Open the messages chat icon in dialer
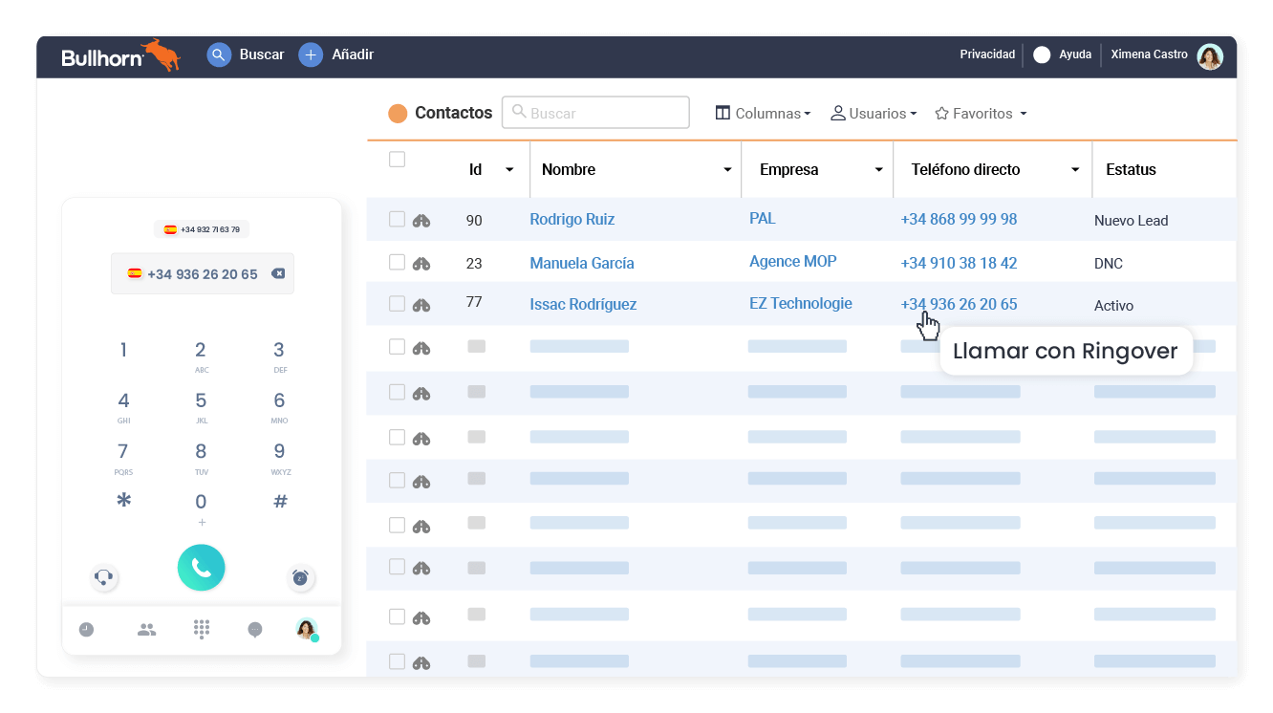The image size is (1273, 713). 255,629
